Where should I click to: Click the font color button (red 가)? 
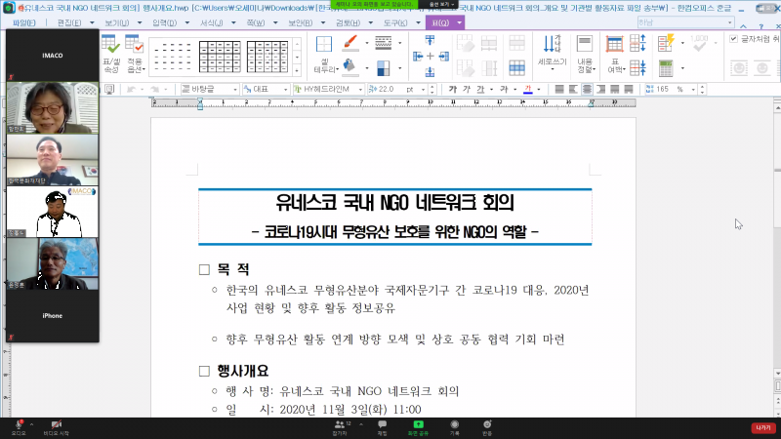528,89
